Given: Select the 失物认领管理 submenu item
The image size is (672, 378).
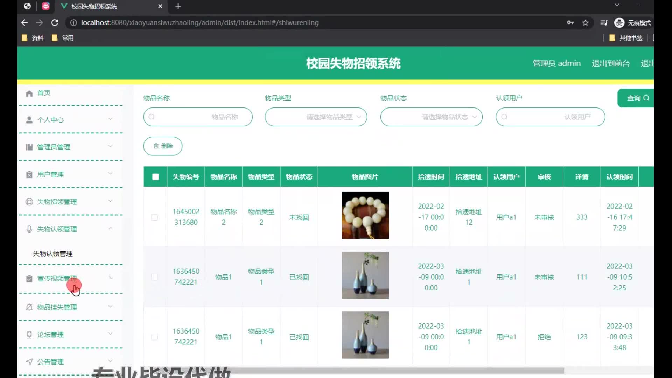Looking at the screenshot, I should 53,254.
